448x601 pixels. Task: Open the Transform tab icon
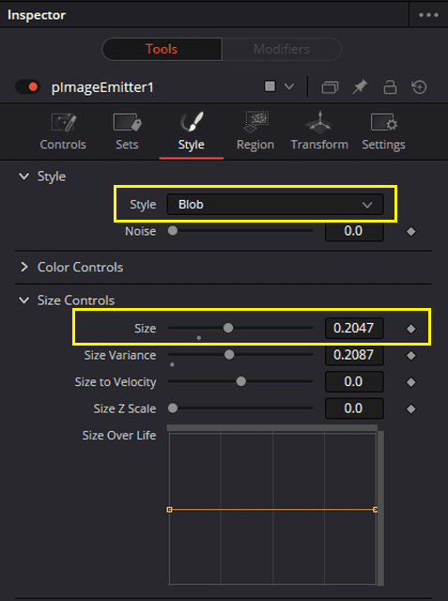click(319, 123)
